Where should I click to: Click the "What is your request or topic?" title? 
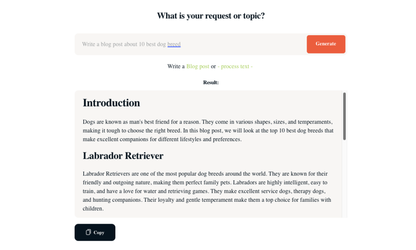[x=211, y=16]
